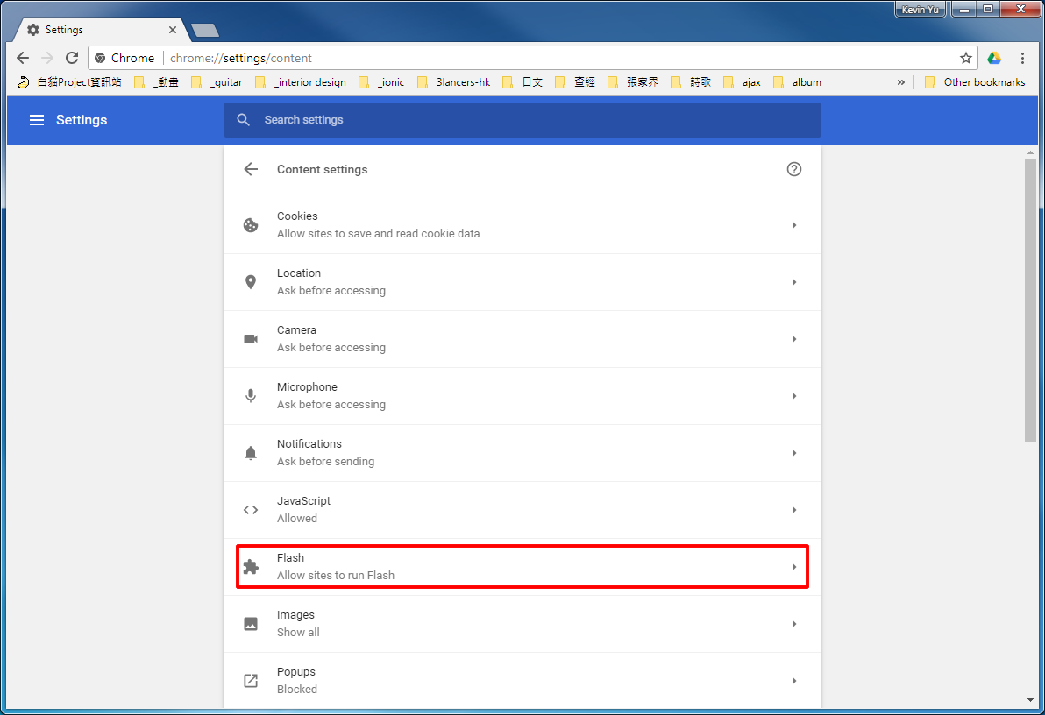Click 'Allowed' under JavaScript
1045x715 pixels.
click(296, 519)
